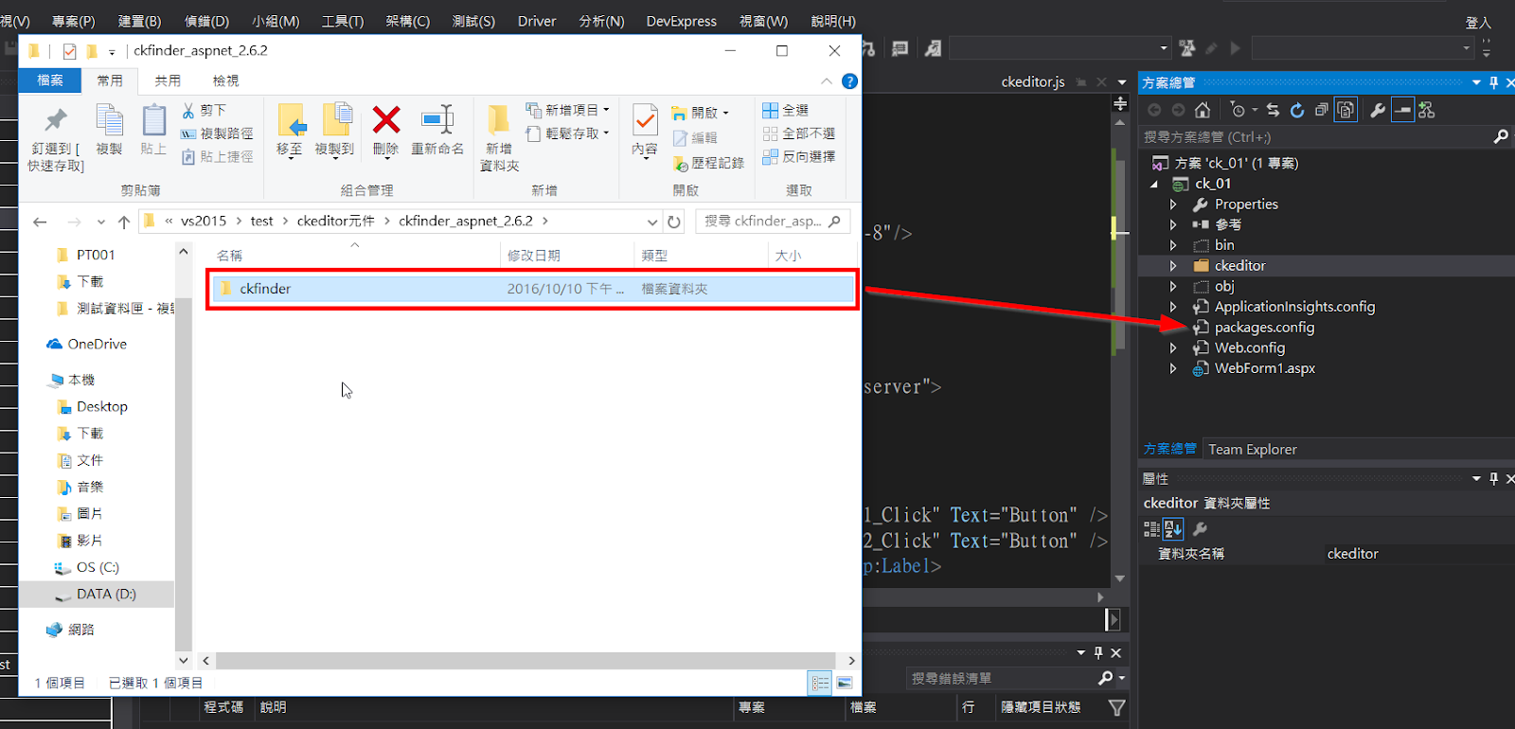The width and height of the screenshot is (1515, 729).
Task: Click the Rename (重新命名) icon
Action: [437, 119]
